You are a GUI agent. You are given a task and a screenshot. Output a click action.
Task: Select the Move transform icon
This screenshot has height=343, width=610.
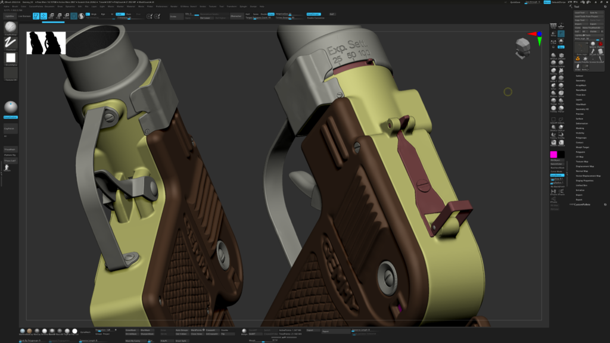52,16
